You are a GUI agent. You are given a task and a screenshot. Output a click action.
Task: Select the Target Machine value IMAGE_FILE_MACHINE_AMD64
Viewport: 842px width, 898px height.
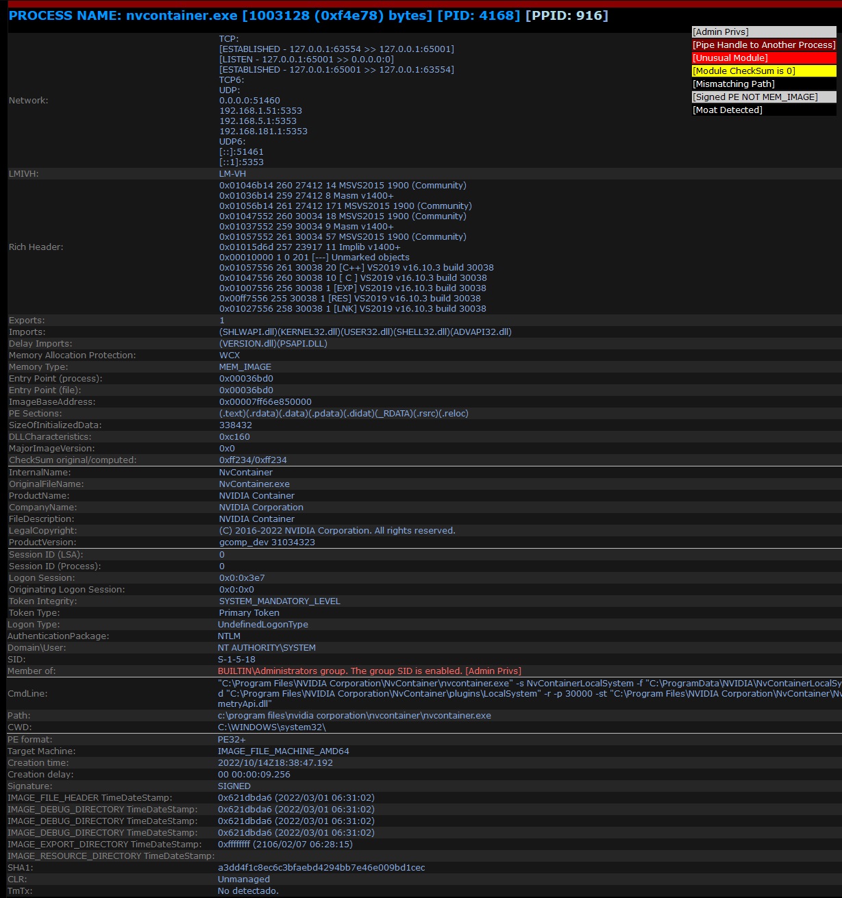click(284, 751)
